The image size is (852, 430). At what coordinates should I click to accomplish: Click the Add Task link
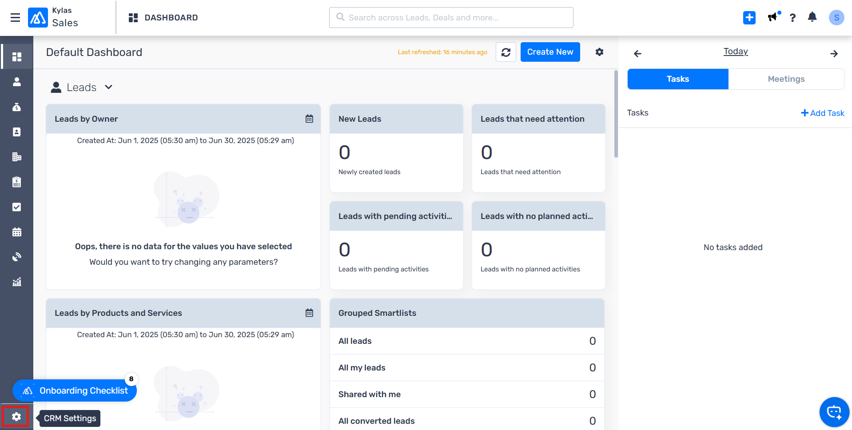pyautogui.click(x=822, y=113)
